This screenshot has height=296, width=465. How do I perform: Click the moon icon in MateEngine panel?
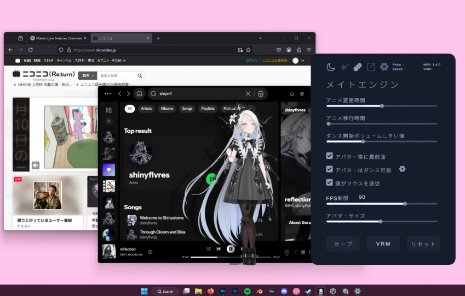point(331,67)
